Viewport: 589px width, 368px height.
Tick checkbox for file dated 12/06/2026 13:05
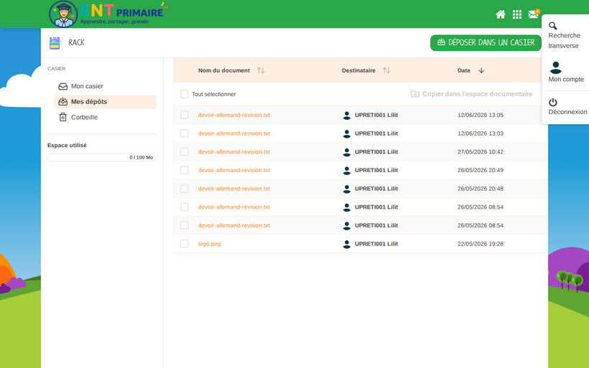(x=184, y=115)
